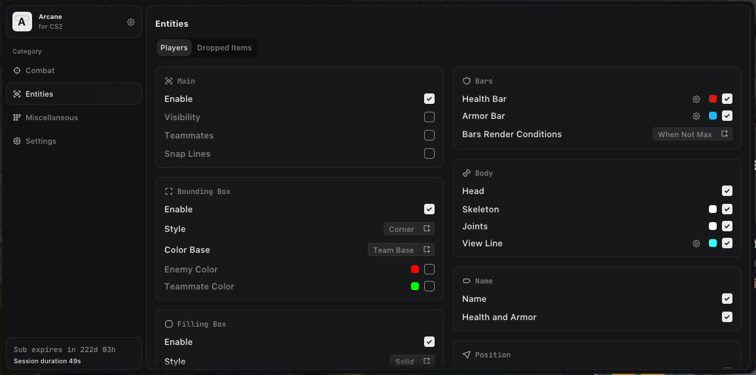Viewport: 756px width, 375px height.
Task: Click the green Teammate Color swatch
Action: [x=415, y=287]
